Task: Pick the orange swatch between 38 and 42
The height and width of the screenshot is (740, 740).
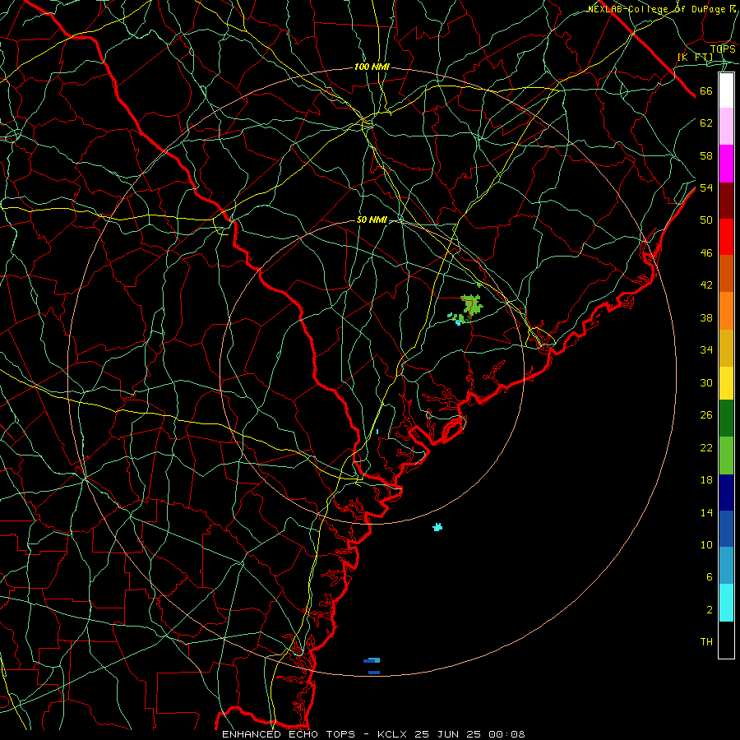Action: 726,311
